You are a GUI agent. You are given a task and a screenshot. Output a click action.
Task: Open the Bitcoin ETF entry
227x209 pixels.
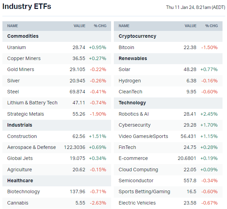tap(126, 47)
